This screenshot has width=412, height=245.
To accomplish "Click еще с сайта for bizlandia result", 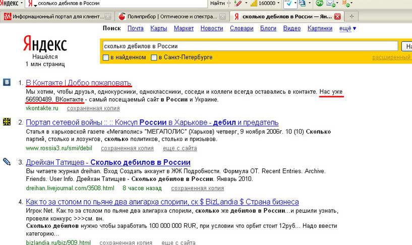I will tap(179, 242).
